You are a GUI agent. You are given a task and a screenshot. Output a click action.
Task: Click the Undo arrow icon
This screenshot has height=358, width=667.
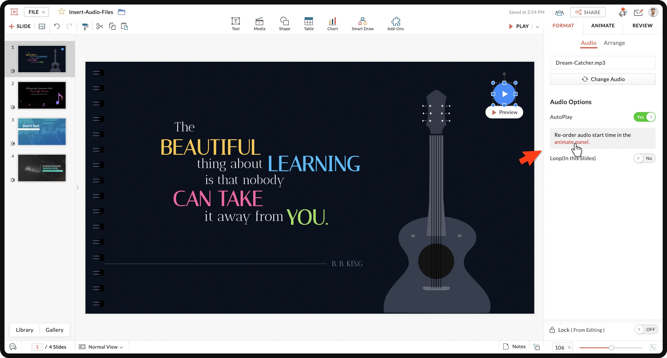[x=57, y=26]
